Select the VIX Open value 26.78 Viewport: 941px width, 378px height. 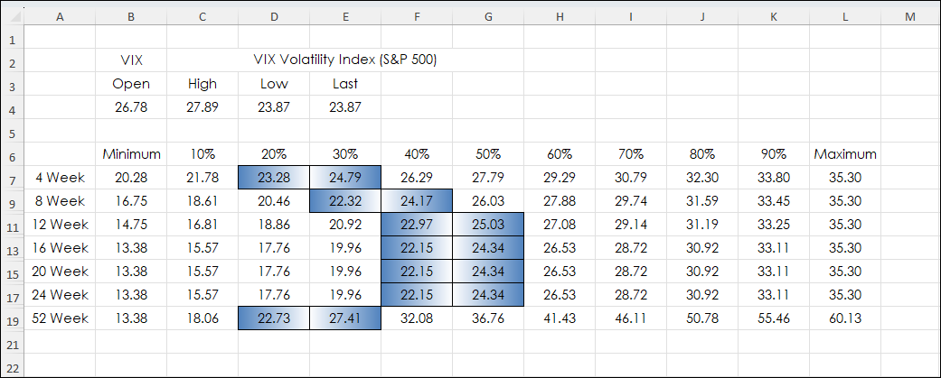point(131,107)
